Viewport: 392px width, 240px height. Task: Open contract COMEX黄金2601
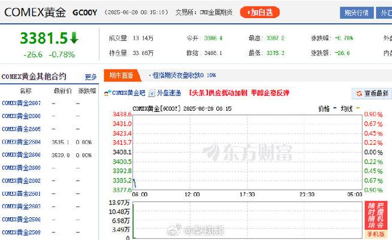pyautogui.click(x=21, y=194)
